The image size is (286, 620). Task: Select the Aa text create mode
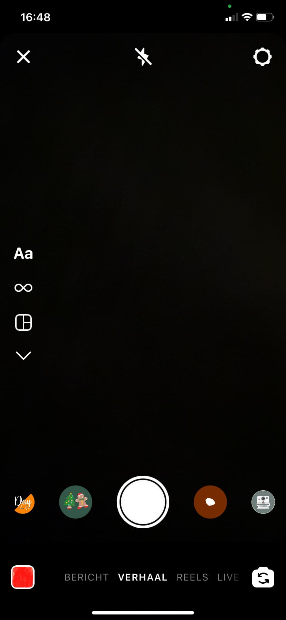tap(23, 253)
